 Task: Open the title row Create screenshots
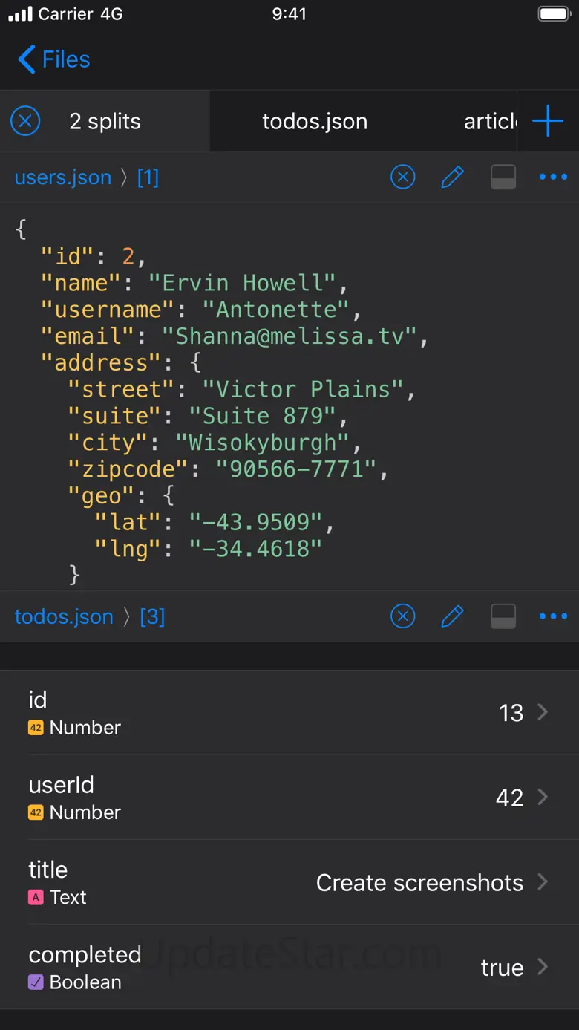[x=419, y=882]
